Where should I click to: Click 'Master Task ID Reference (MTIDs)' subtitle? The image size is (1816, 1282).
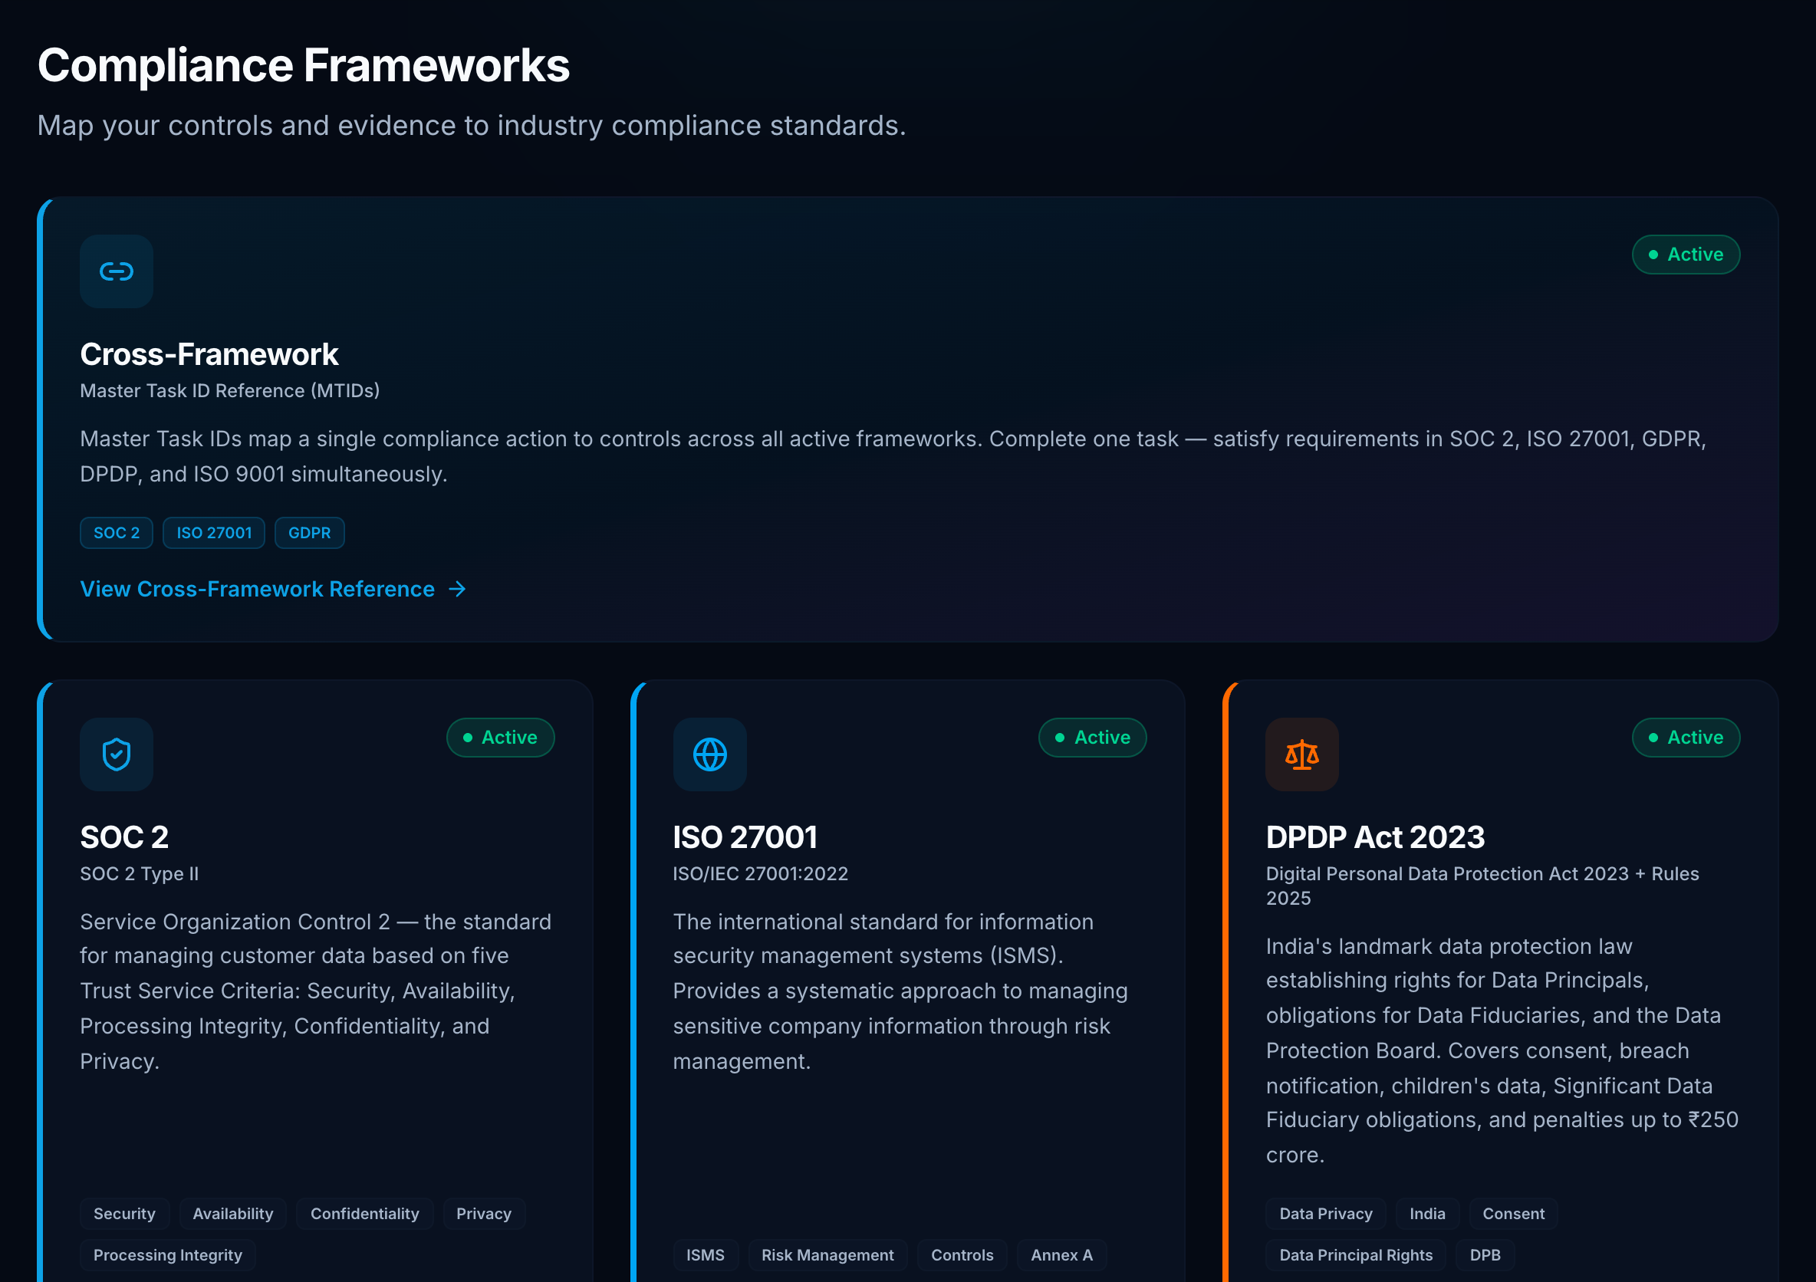point(229,391)
